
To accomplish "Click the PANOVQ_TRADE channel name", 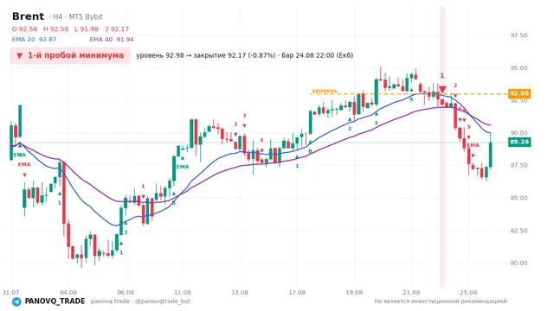I will (x=55, y=301).
